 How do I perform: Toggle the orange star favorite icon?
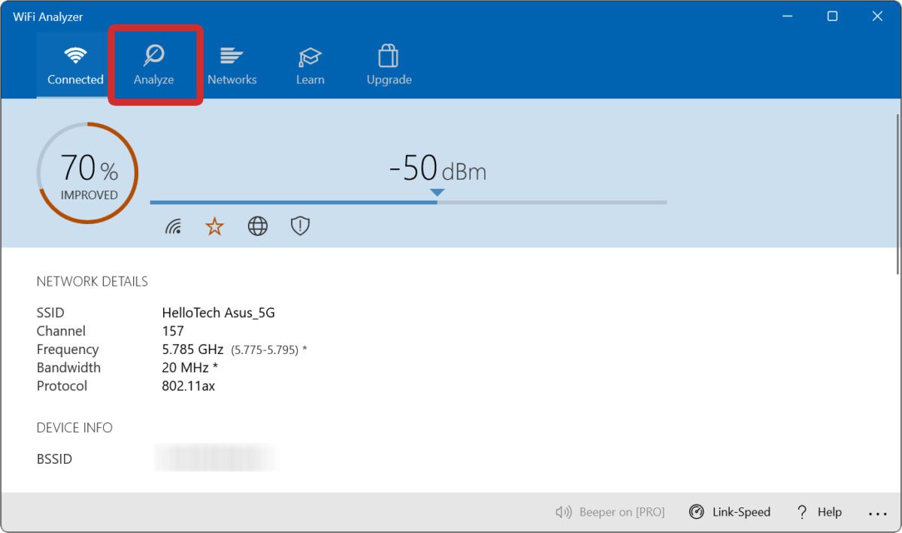[215, 226]
